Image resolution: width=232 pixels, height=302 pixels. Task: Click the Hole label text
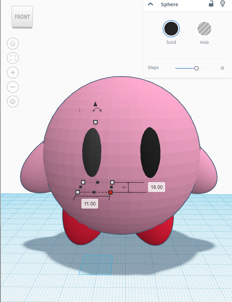coord(204,42)
